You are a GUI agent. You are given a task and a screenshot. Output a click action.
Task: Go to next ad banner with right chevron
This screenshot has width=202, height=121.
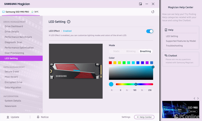[198, 98]
